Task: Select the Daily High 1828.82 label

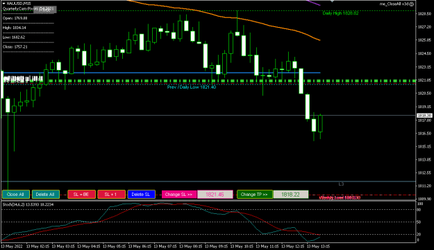Action: pyautogui.click(x=340, y=13)
